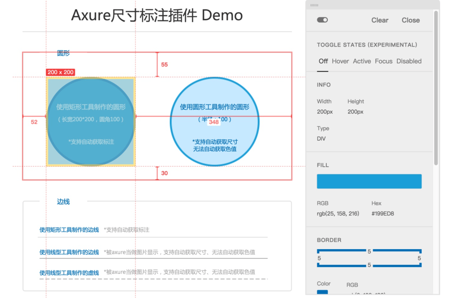
Task: Click the Clear button
Action: [x=380, y=20]
